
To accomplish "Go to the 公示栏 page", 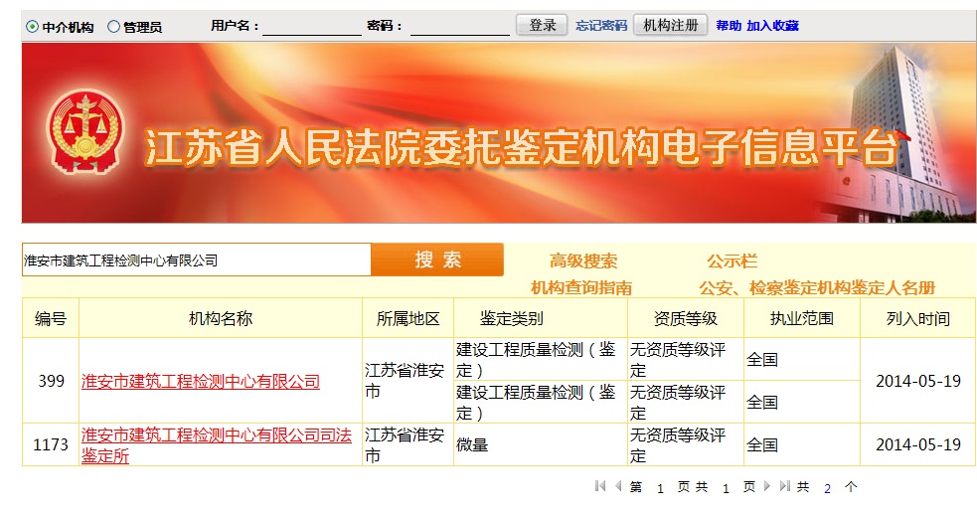I will [x=733, y=261].
